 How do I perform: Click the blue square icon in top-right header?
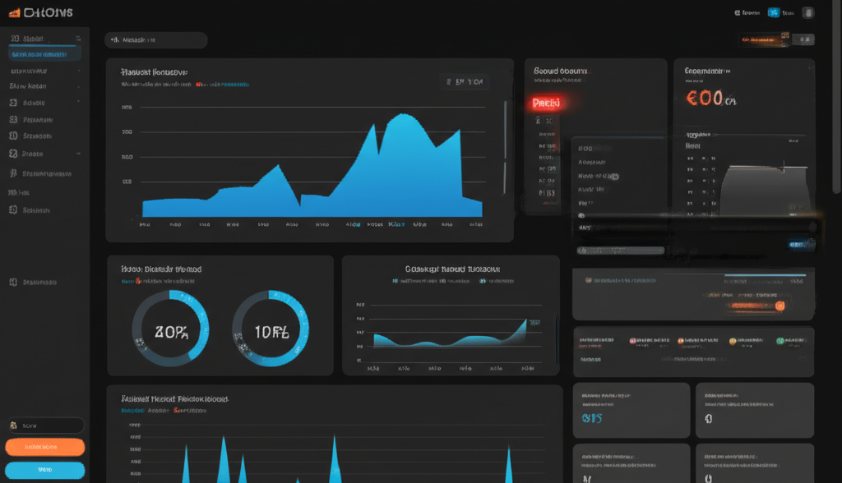[x=773, y=12]
